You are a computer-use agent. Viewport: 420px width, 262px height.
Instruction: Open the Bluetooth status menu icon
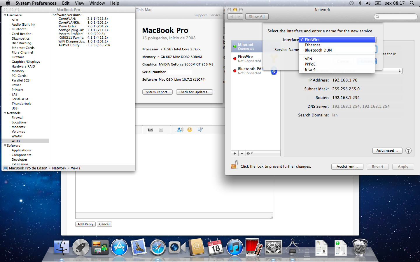[360, 3]
